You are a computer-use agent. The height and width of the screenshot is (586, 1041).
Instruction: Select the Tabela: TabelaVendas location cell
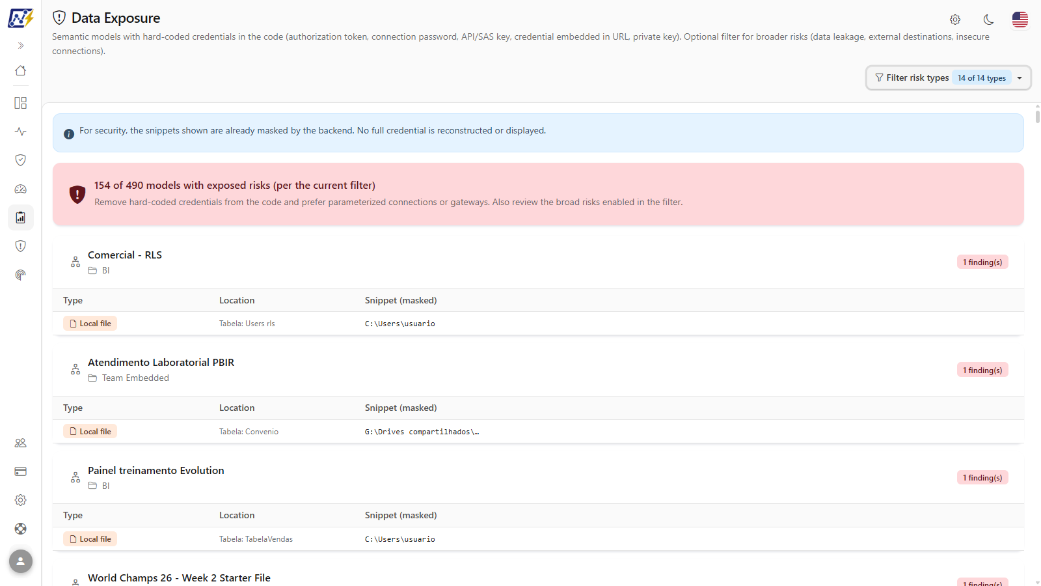click(x=256, y=539)
